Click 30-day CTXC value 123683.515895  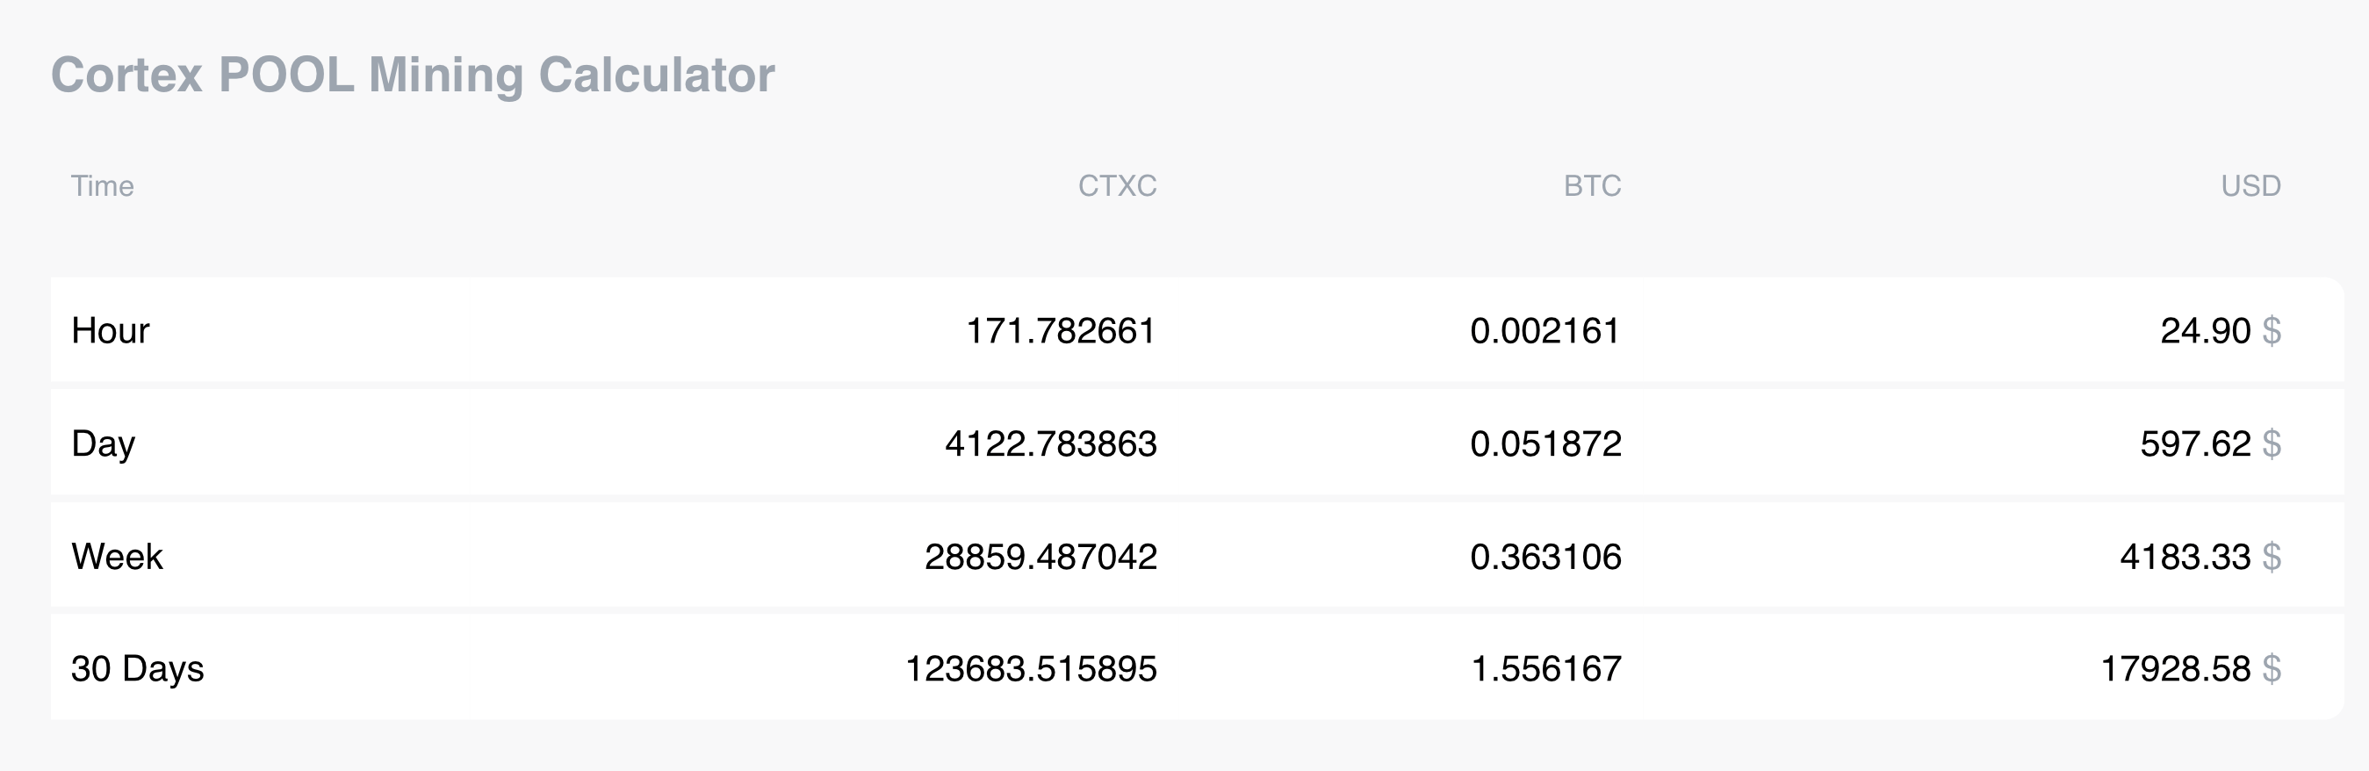click(1031, 669)
